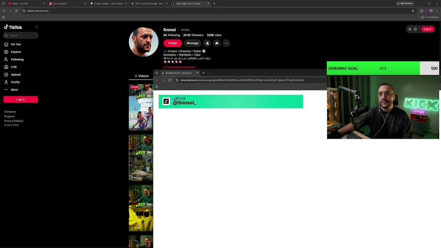Share the Snnsei profile
The width and height of the screenshot is (441, 248).
click(217, 43)
